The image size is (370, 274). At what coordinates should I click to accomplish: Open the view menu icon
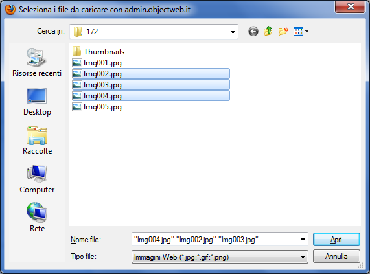301,31
